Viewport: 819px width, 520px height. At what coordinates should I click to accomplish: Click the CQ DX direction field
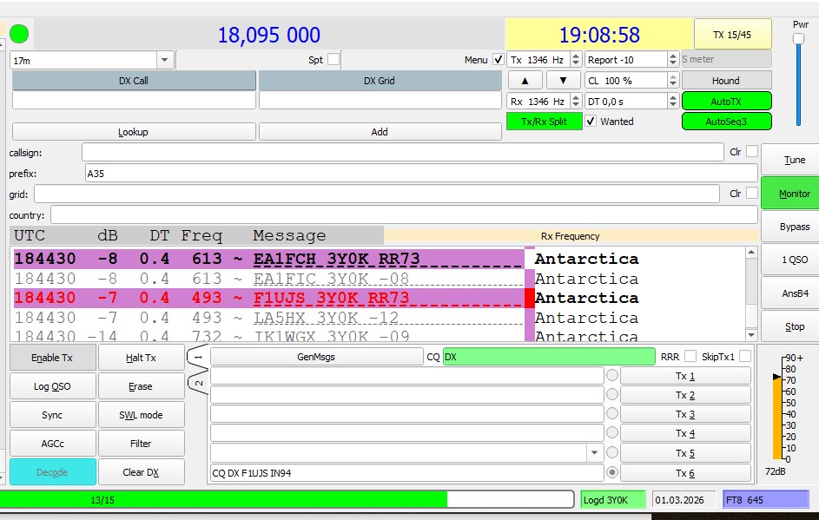pos(549,357)
